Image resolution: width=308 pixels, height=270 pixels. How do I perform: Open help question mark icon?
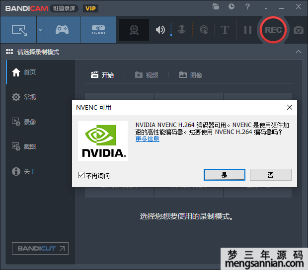(247, 6)
